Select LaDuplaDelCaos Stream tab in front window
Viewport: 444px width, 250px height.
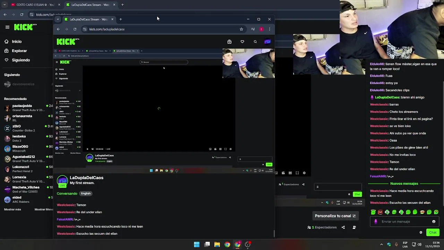(89, 19)
